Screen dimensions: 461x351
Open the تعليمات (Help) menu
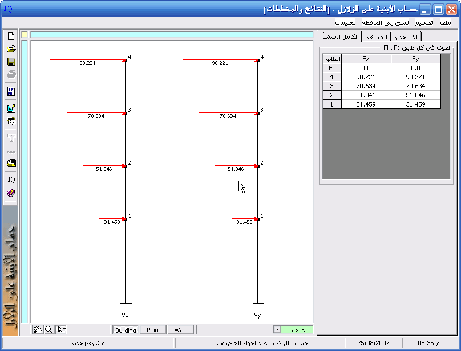[346, 22]
